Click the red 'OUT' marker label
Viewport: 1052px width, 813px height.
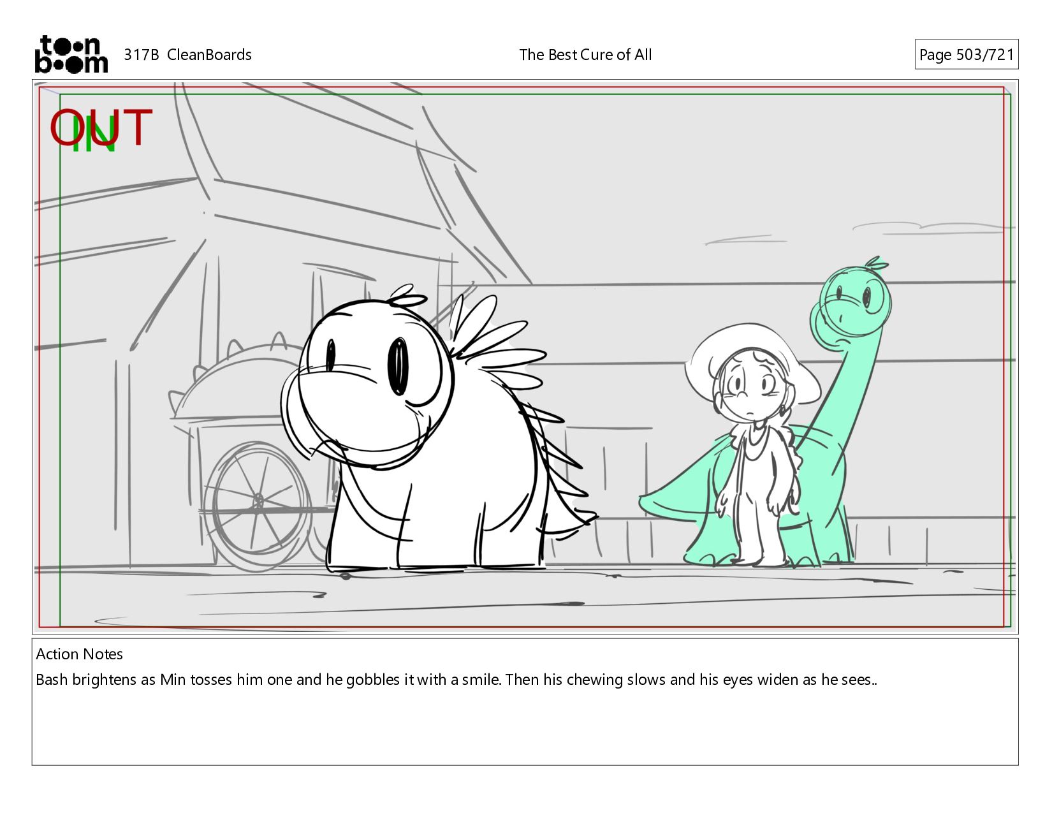[x=101, y=128]
